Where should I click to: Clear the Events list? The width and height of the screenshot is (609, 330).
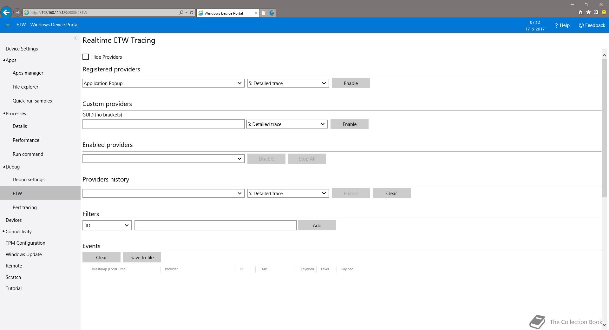(101, 257)
